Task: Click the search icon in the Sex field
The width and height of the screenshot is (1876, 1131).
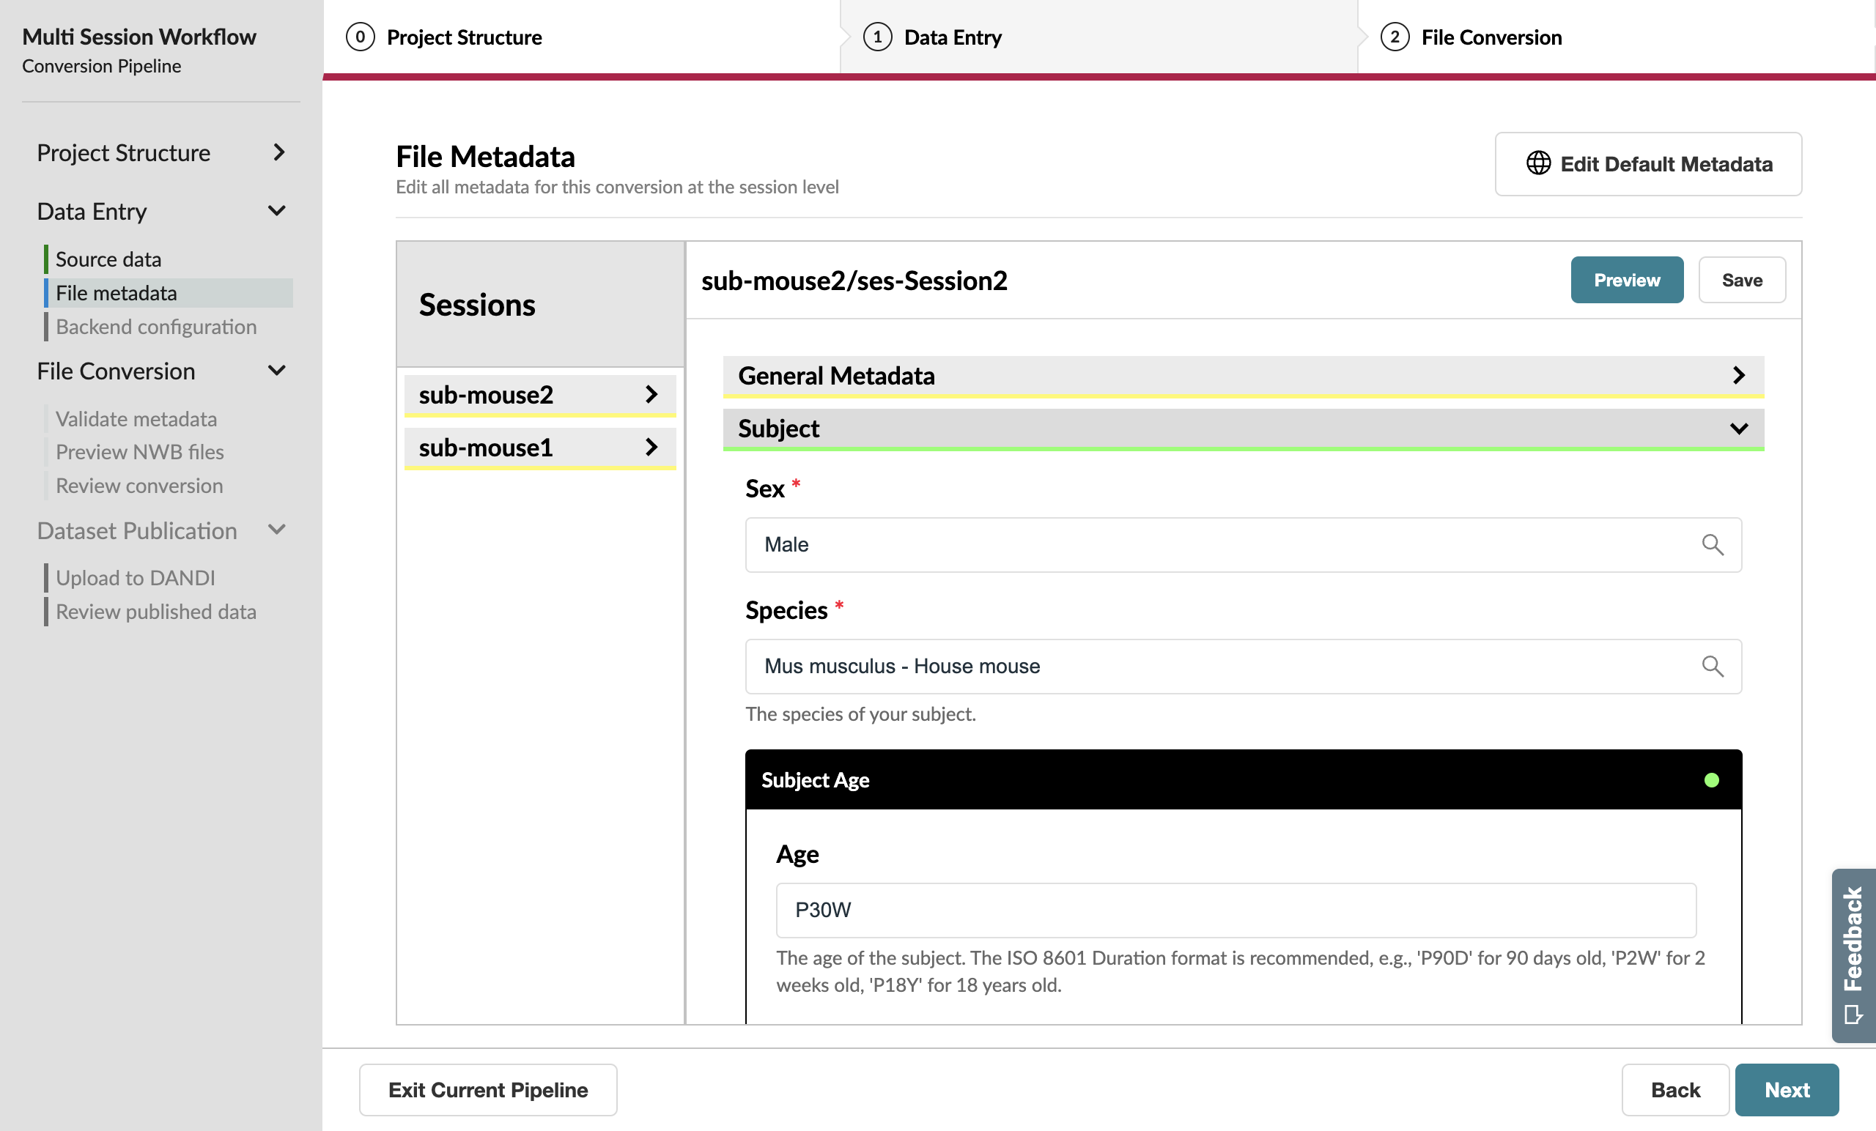Action: click(1713, 545)
